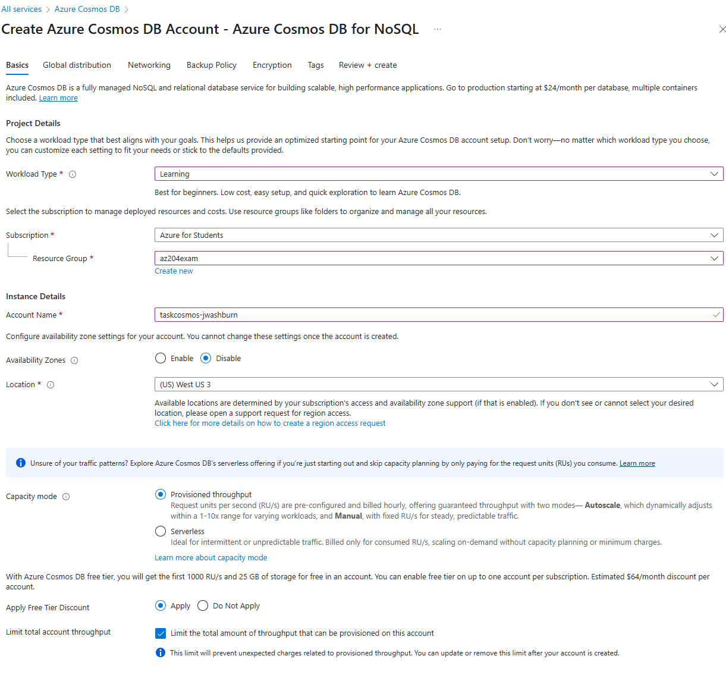
Task: Click the All services breadcrumb
Action: [x=21, y=9]
